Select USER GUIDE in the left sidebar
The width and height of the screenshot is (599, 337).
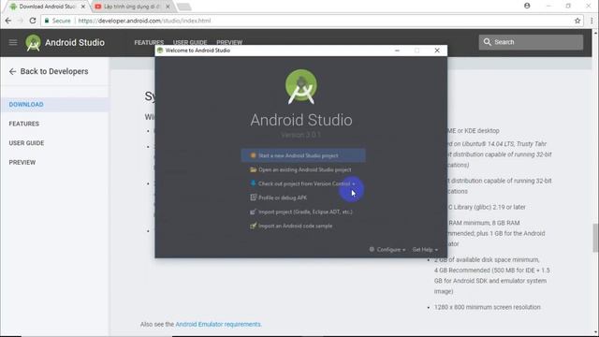pyautogui.click(x=26, y=143)
